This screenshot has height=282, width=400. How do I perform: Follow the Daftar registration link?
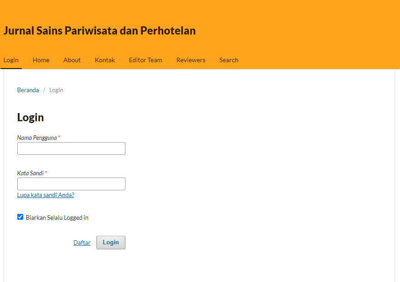82,242
